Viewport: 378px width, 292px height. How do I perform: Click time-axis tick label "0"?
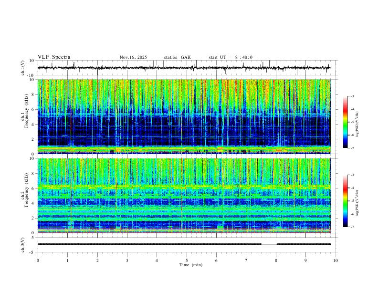click(x=38, y=261)
